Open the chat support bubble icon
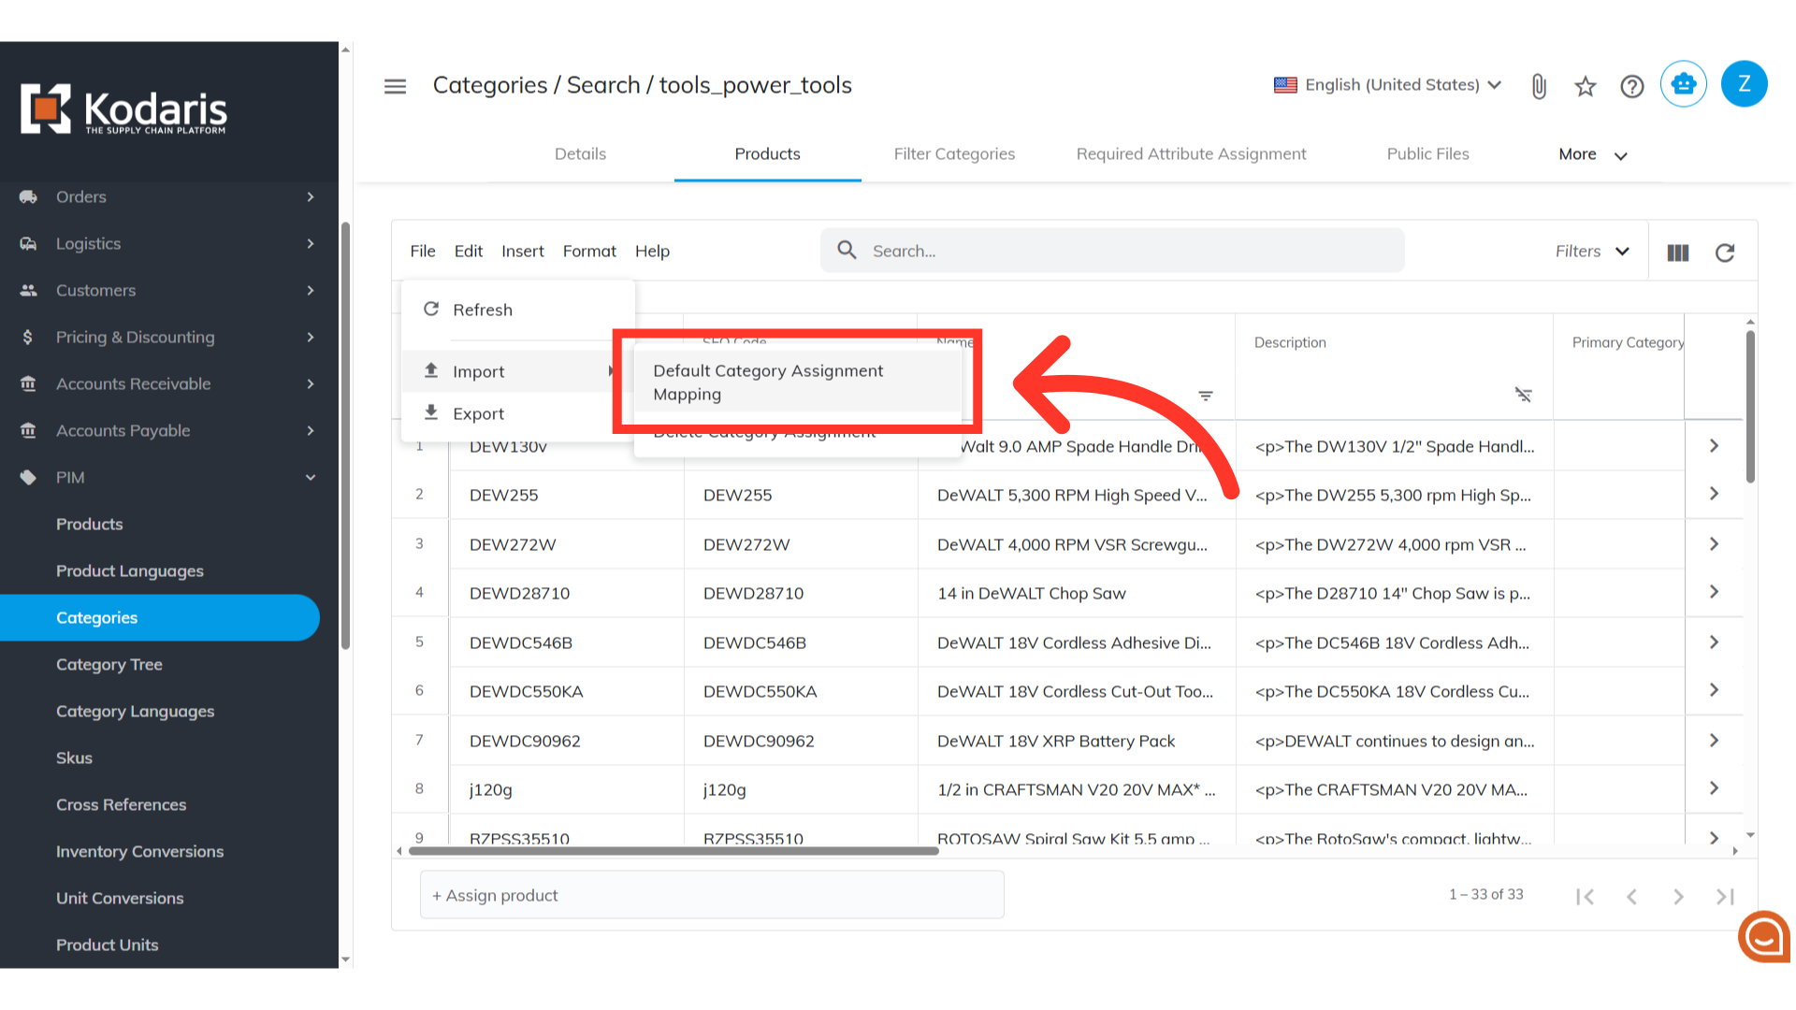The width and height of the screenshot is (1796, 1010). coord(1764,936)
